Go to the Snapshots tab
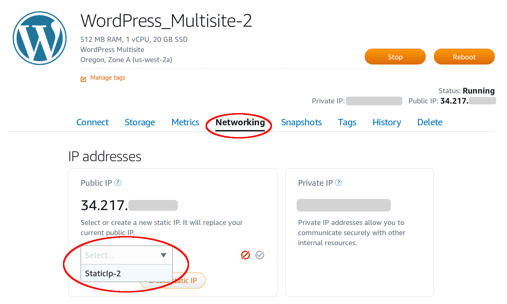 301,122
